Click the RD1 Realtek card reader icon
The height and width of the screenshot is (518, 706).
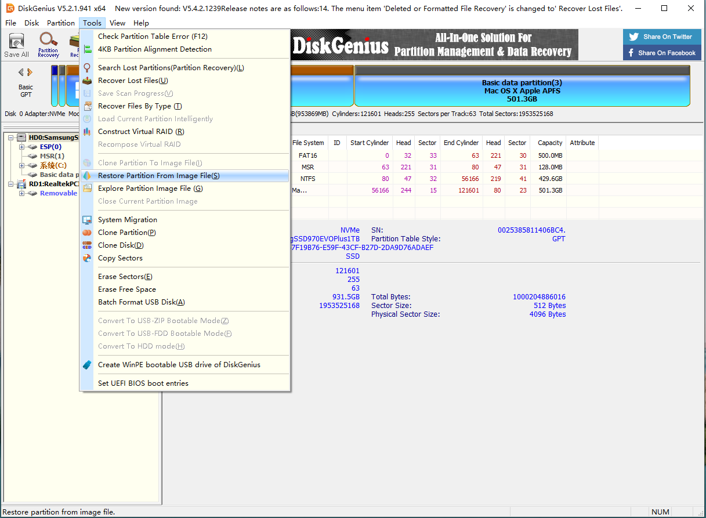click(x=21, y=184)
